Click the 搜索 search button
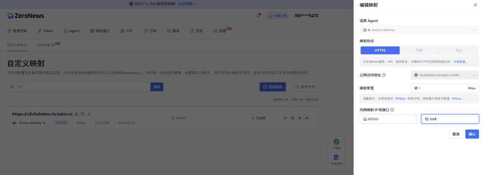 pyautogui.click(x=157, y=87)
